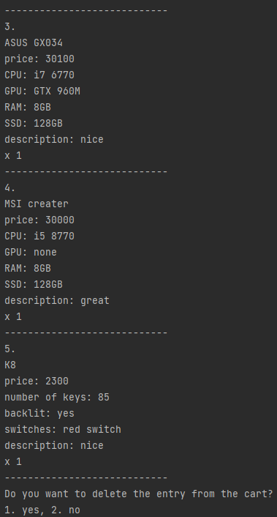277x517 pixels.
Task: Click the "MSI creater" product name
Action: (37, 204)
